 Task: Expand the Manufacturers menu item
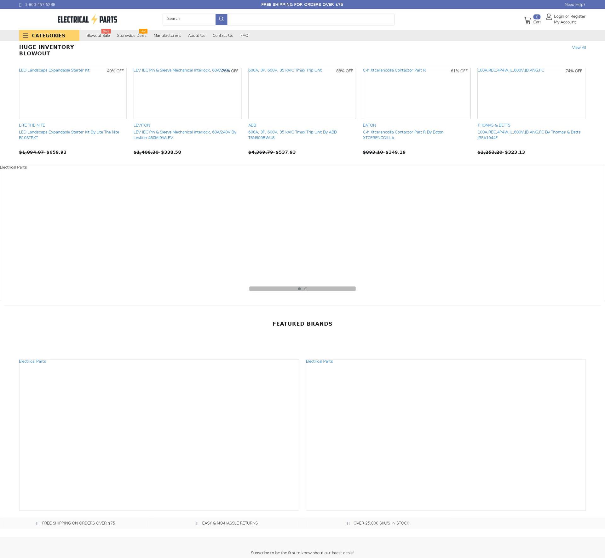[166, 35]
